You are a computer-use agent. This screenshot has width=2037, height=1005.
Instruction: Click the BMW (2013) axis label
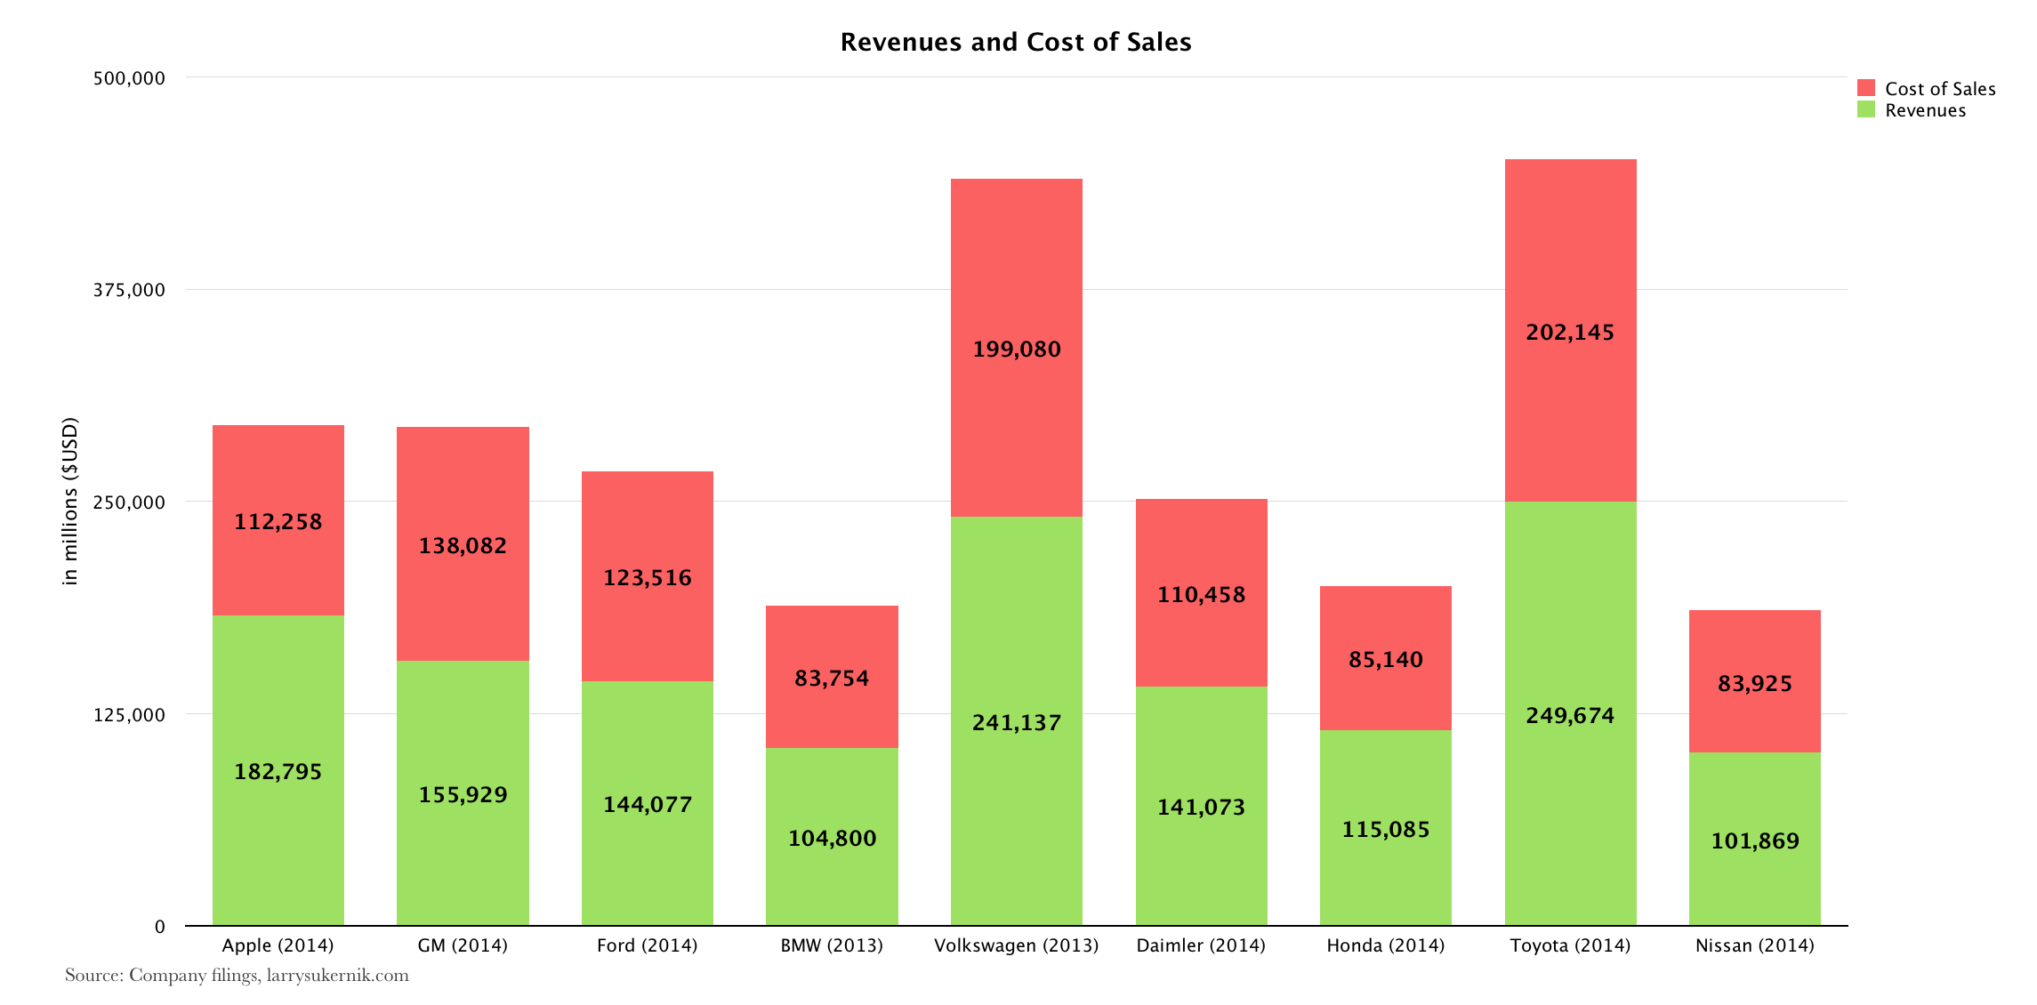832,945
